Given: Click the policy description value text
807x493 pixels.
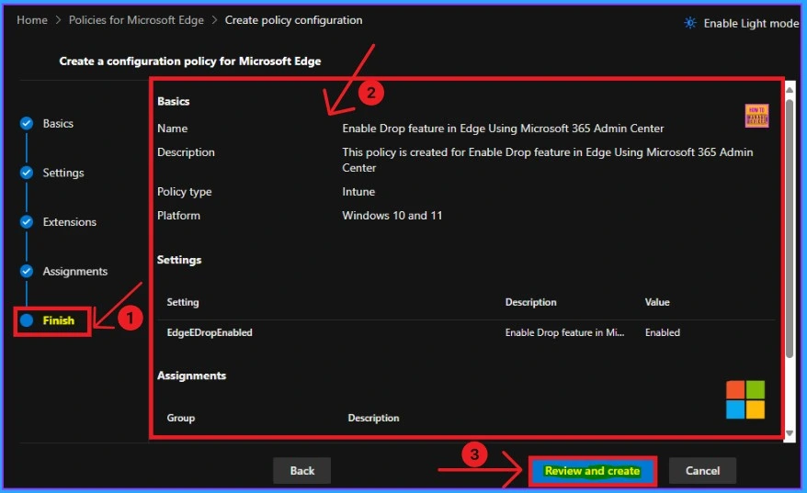Looking at the screenshot, I should pos(548,160).
